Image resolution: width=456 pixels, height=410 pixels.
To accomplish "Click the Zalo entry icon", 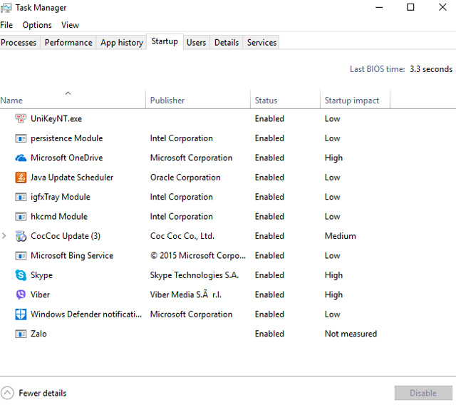I will tap(21, 334).
